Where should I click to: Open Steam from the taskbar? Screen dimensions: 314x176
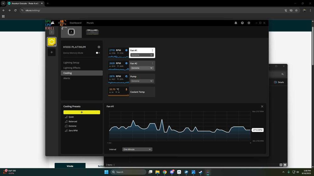(200, 172)
